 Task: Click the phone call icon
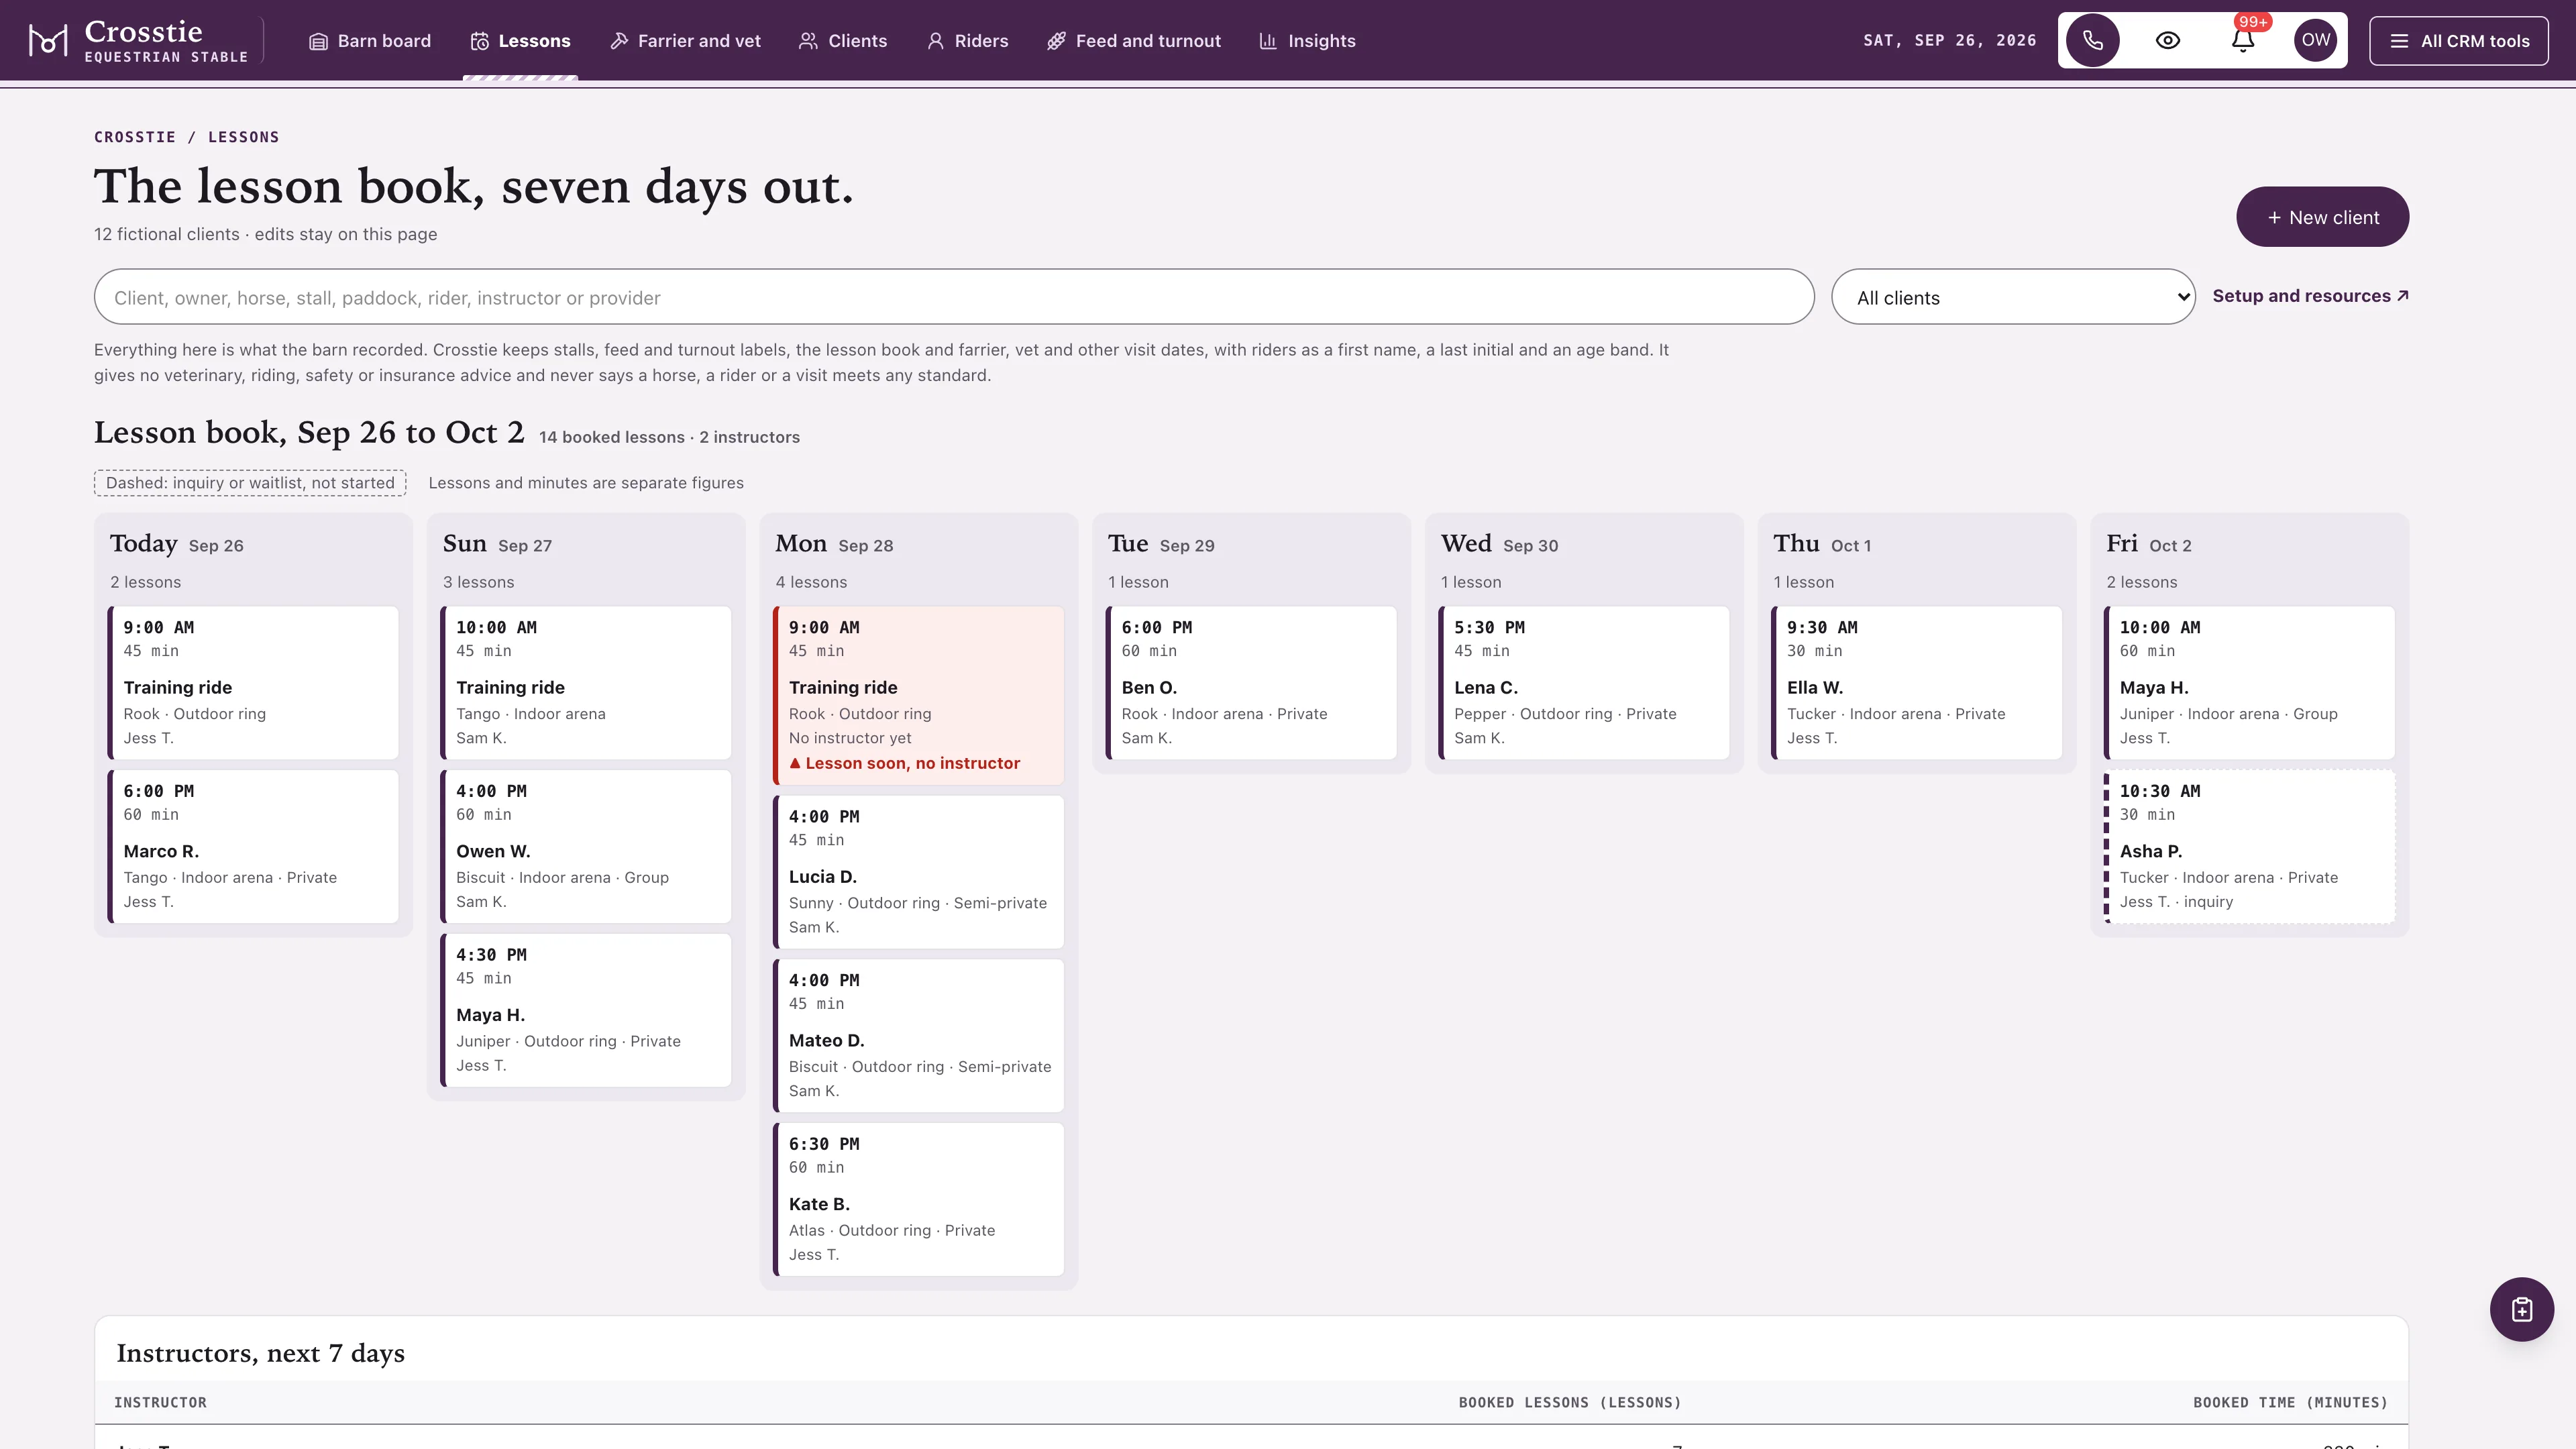click(x=2092, y=41)
